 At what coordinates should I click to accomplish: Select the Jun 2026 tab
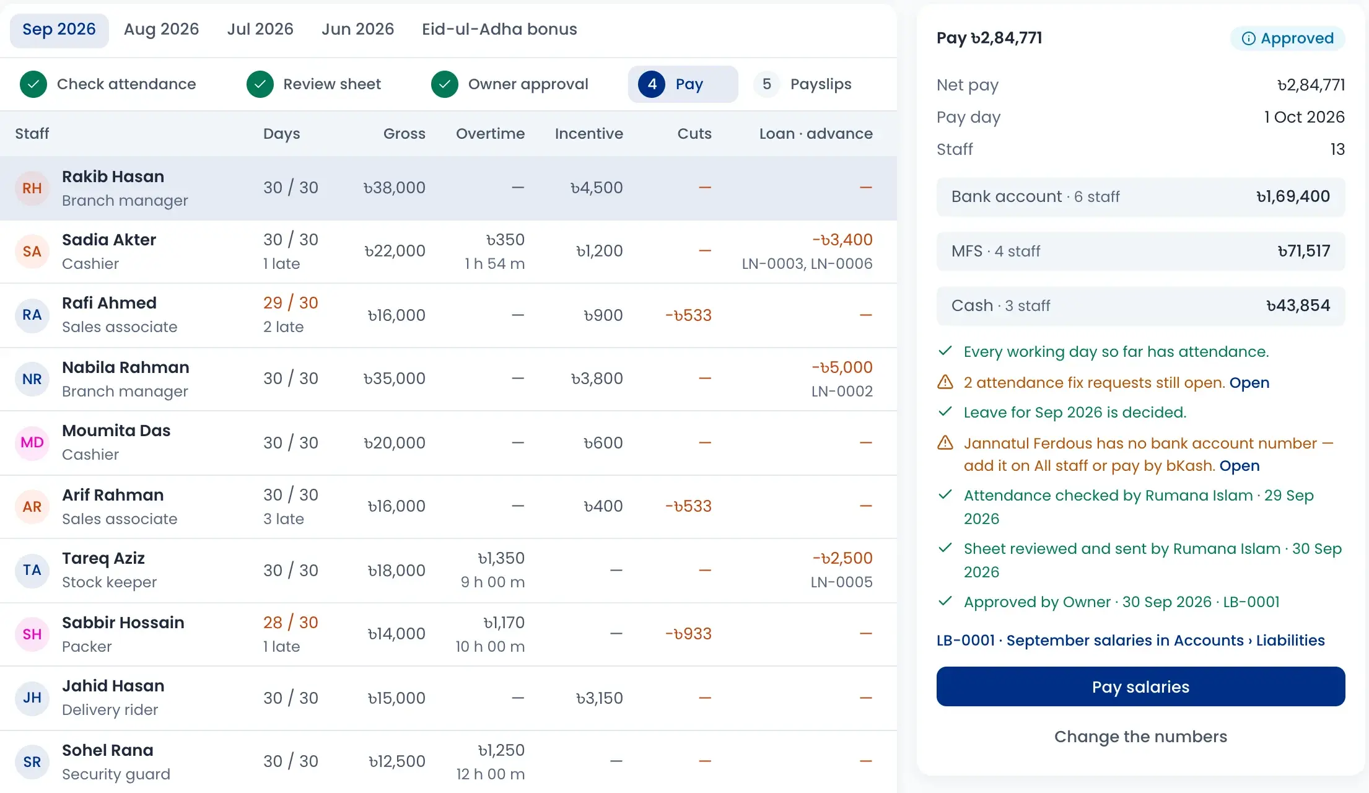click(357, 29)
